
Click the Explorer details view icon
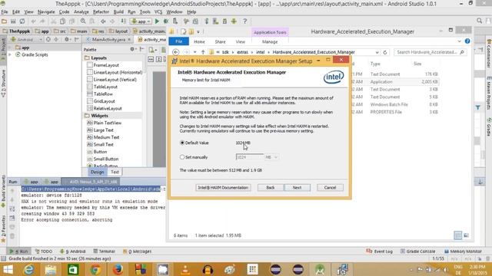tap(458, 235)
